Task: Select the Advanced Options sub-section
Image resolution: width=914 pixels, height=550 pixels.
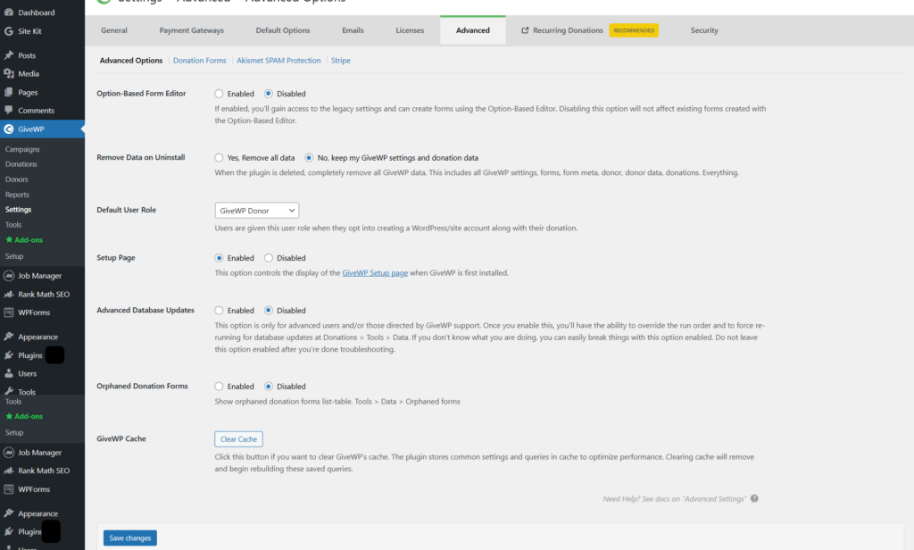Action: tap(131, 61)
